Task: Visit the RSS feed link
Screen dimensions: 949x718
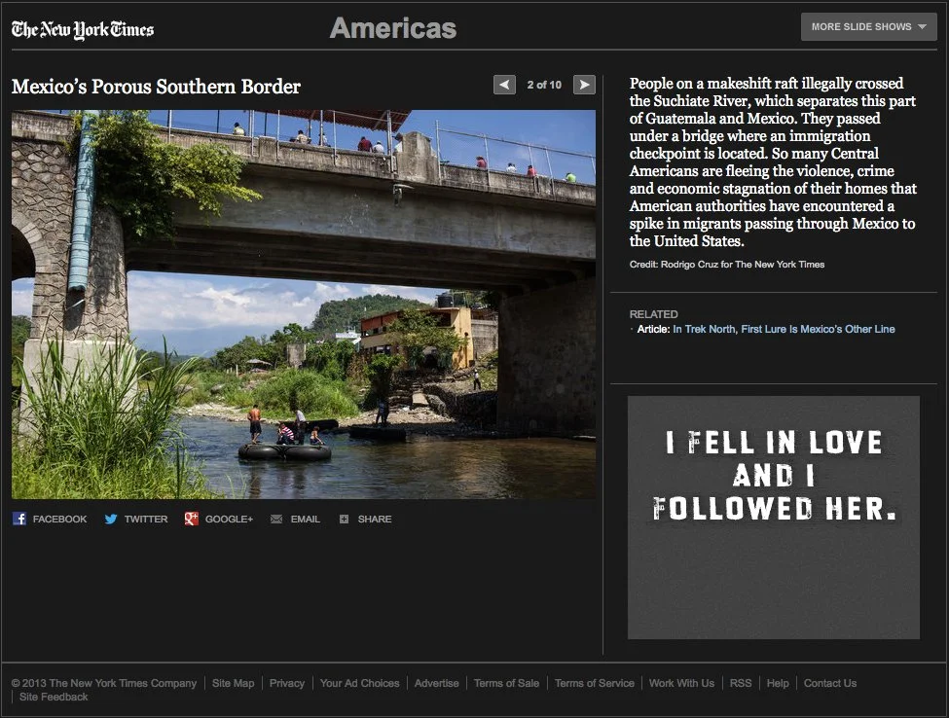Action: 741,683
